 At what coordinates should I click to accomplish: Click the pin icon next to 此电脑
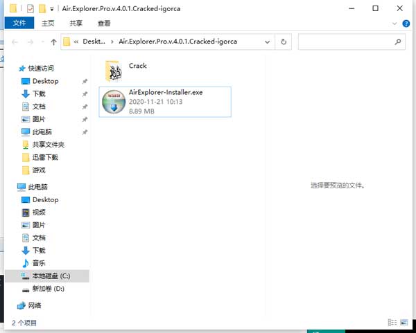tap(85, 132)
